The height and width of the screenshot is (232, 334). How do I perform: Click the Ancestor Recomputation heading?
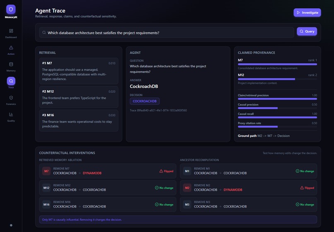199,160
